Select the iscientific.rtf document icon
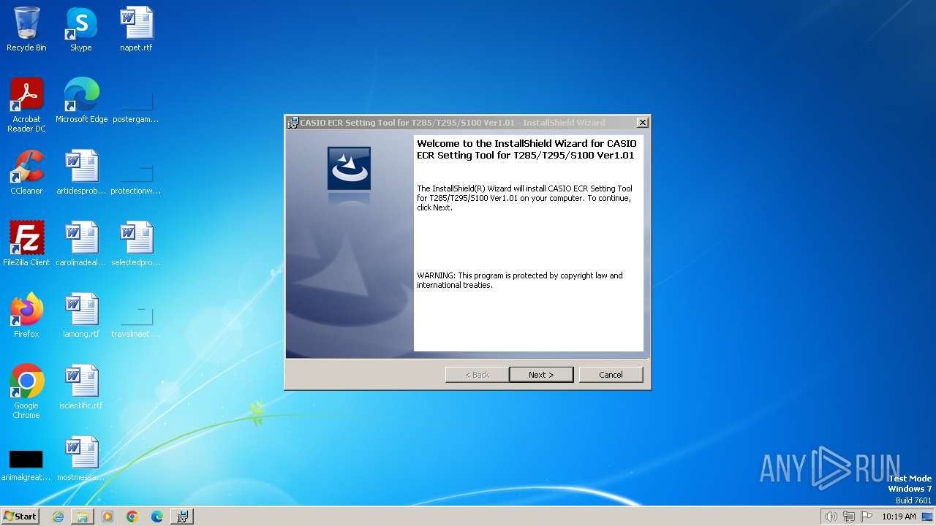 [x=81, y=387]
